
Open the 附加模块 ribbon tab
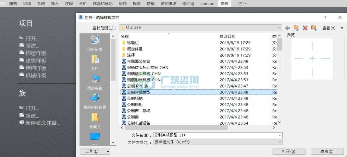click(x=168, y=4)
